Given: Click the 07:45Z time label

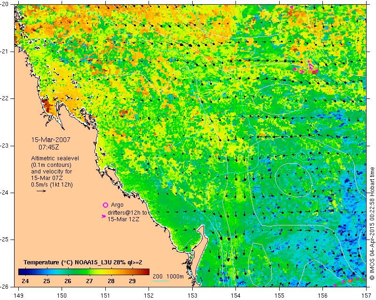Looking at the screenshot, I should coord(49,147).
